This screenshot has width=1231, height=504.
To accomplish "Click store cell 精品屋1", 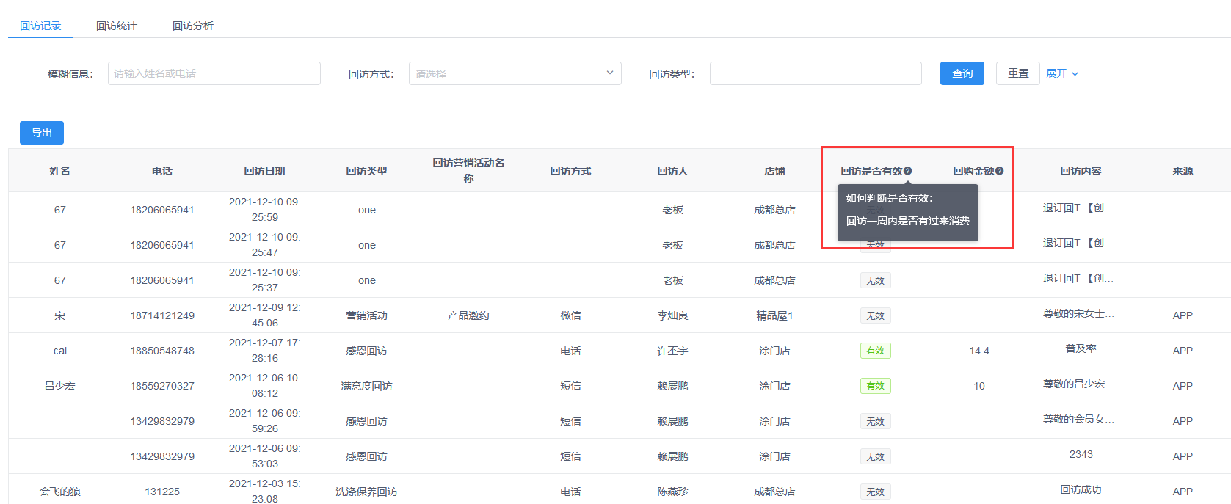I will click(x=774, y=315).
